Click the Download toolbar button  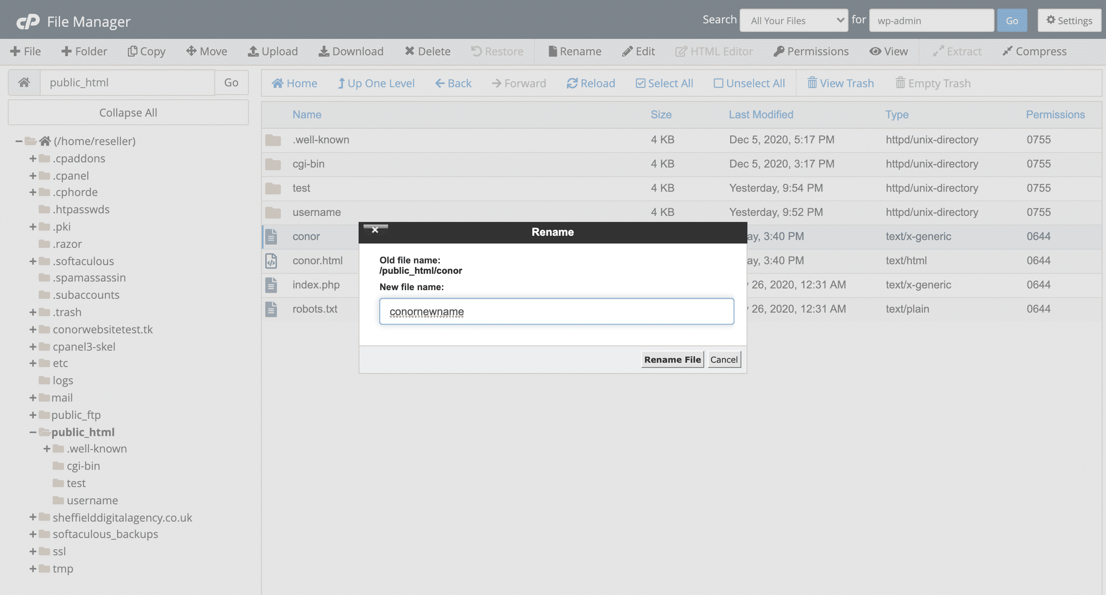click(x=351, y=51)
